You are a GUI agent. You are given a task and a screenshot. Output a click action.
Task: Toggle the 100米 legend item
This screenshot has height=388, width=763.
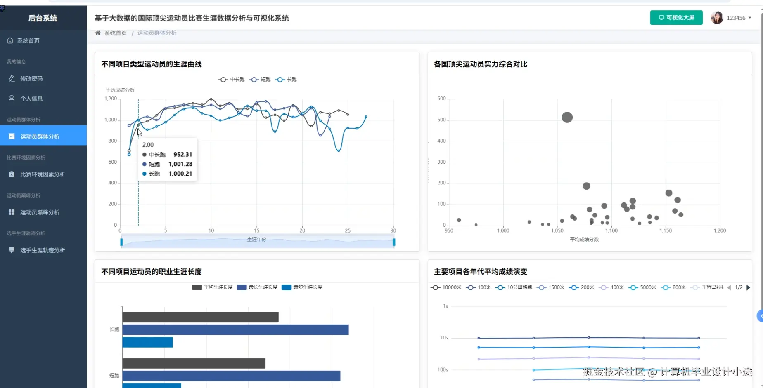point(479,287)
